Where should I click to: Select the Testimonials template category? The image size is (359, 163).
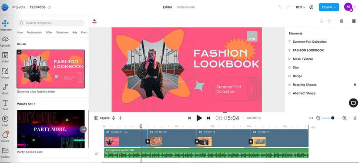pyautogui.click(x=34, y=33)
